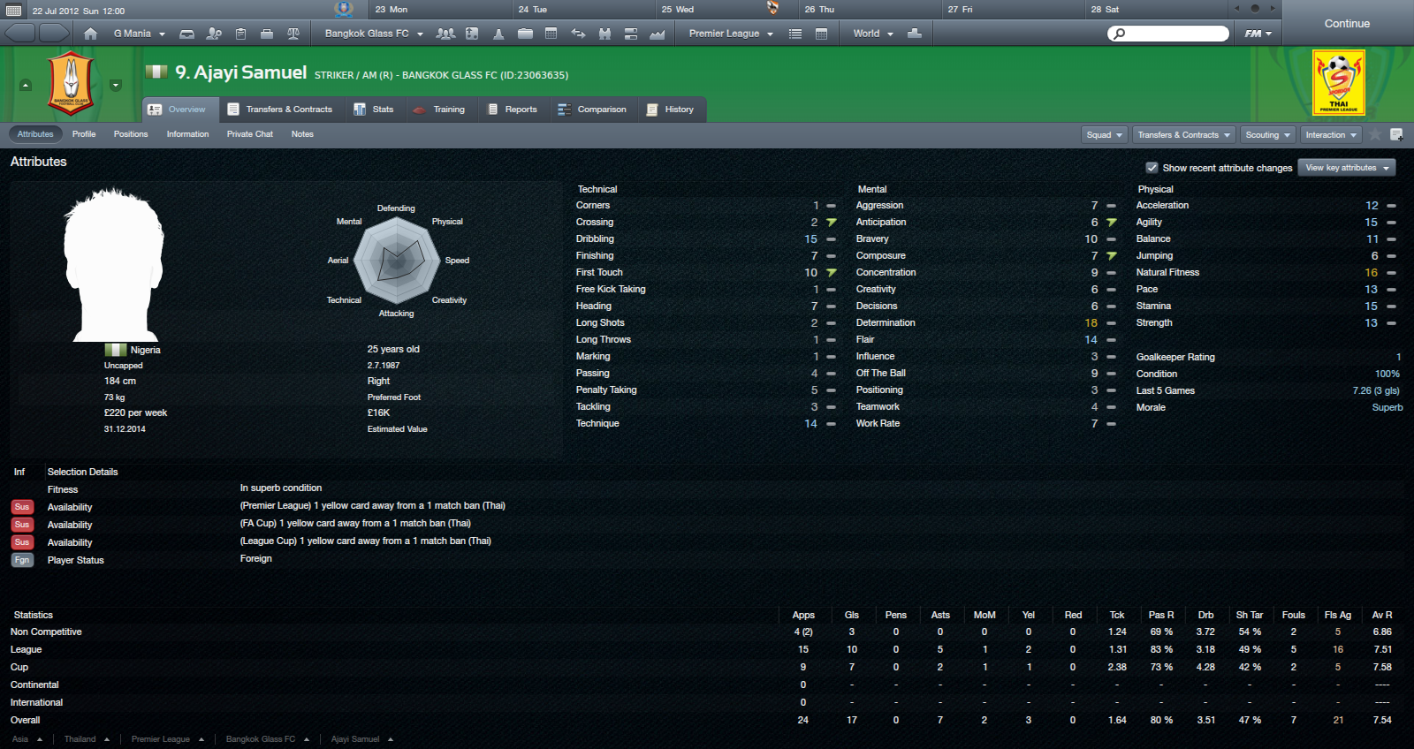Image resolution: width=1414 pixels, height=749 pixels.
Task: Select the Positions sub-tab
Action: 131,134
